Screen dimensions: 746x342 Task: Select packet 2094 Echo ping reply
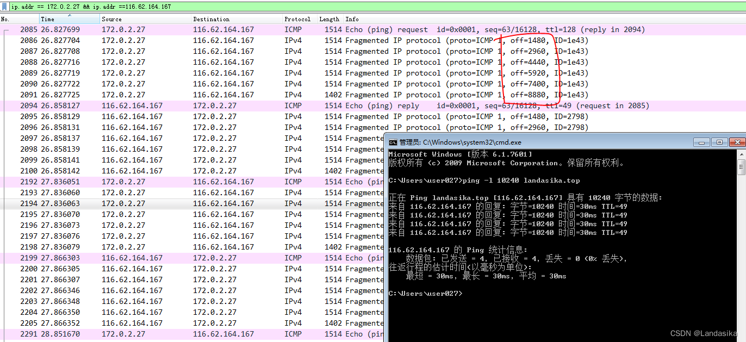(373, 105)
